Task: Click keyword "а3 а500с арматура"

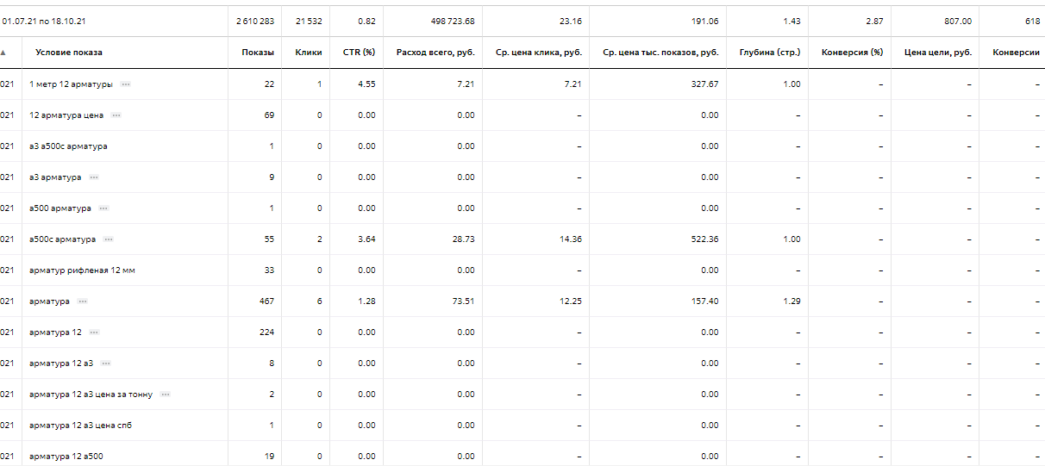Action: coord(68,146)
